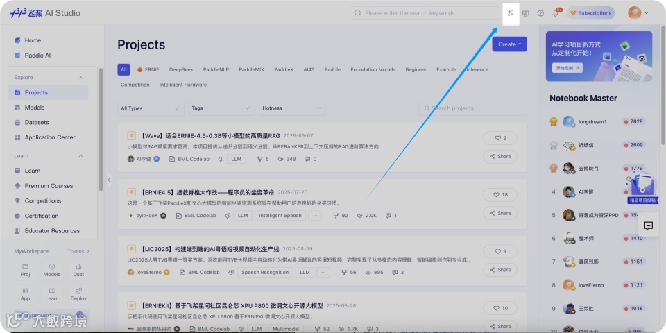Share the Wave RAG project
The height and width of the screenshot is (333, 666).
500,156
